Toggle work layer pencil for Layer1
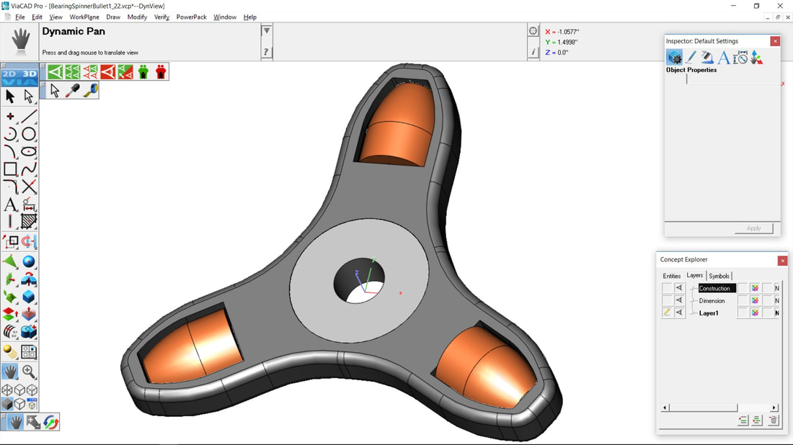793x445 pixels. pos(667,313)
